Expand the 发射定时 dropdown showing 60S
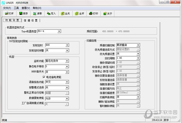The width and height of the screenshot is (182, 123). pos(67,45)
